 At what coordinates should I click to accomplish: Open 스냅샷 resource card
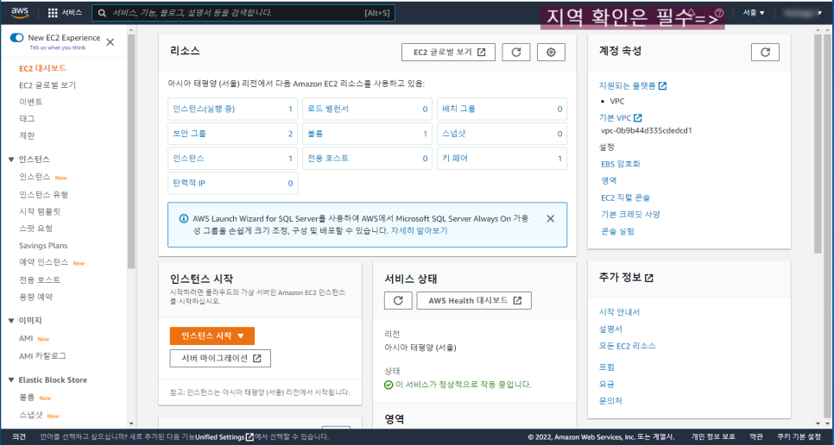[502, 134]
